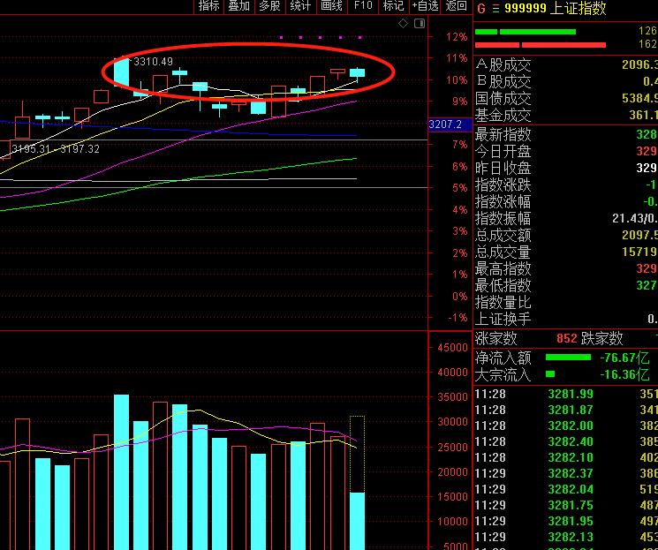Click the 返回 back button
Viewport: 658px width, 550px height.
click(x=456, y=6)
